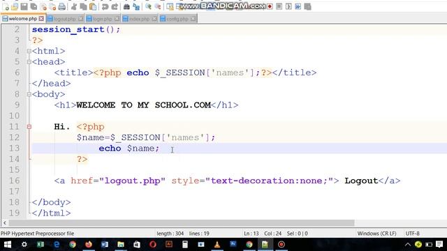Click the Redo toolbar icon
This screenshot has width=447, height=251.
pyautogui.click(x=115, y=6)
